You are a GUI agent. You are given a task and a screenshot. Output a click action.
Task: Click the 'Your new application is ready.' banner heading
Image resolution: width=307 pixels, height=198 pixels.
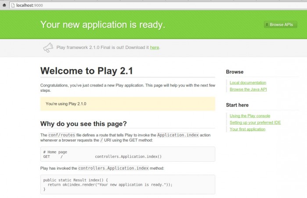103,24
